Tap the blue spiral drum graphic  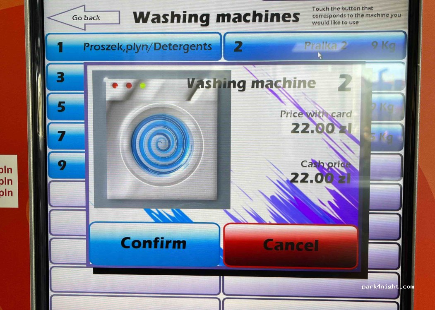[x=162, y=144]
